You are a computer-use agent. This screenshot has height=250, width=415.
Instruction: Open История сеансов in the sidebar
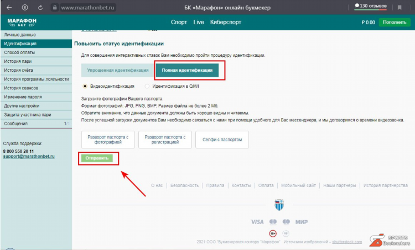coord(36,88)
